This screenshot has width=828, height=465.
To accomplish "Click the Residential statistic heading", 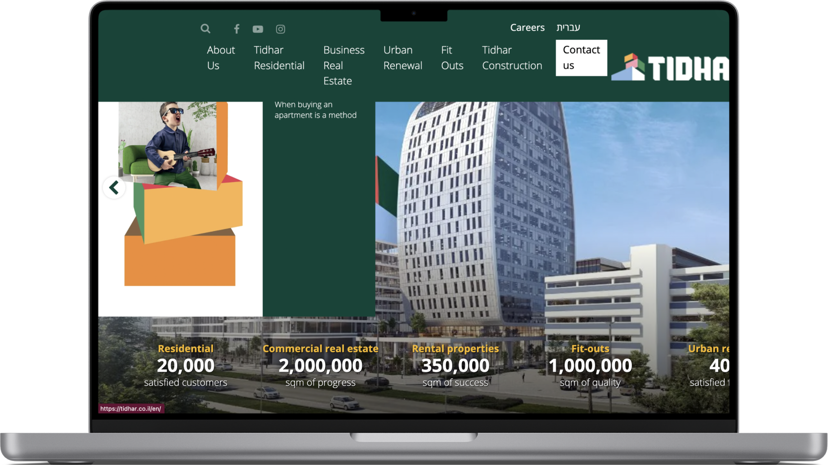I will pos(186,349).
